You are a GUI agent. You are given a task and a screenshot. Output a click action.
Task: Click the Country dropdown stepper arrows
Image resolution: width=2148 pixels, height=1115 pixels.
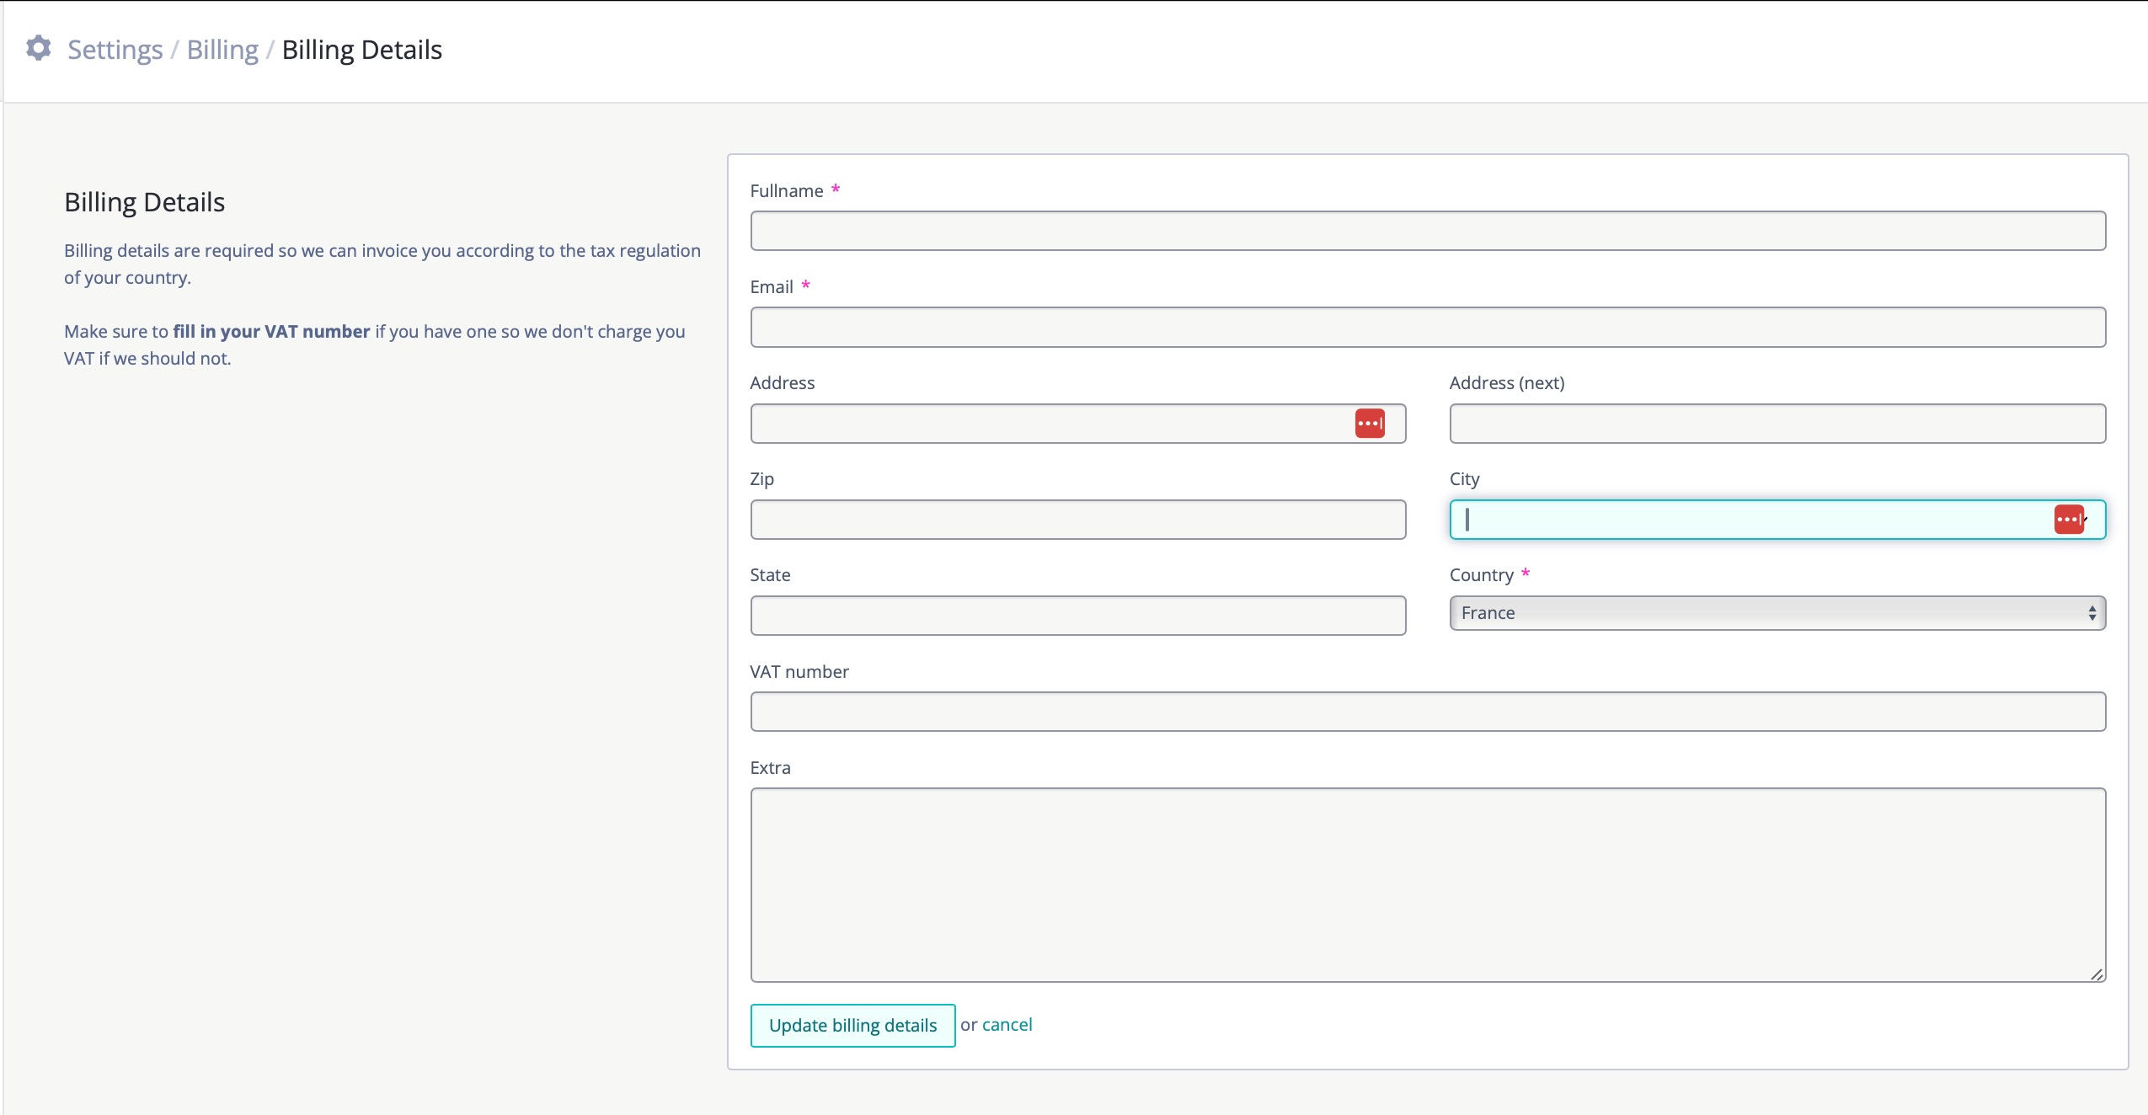pos(2092,613)
